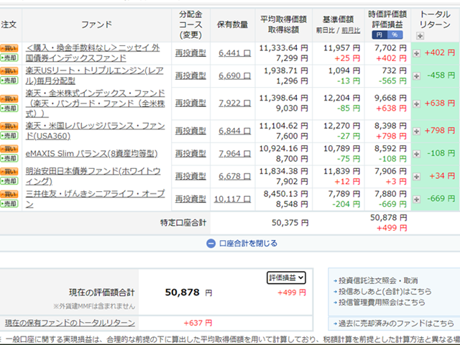Click sell icon for 楽天USリート・トリプルエンジン fund

9,80
